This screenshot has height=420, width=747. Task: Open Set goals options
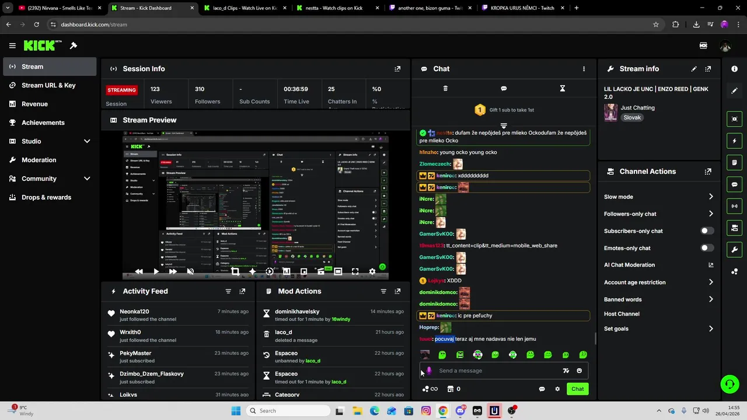point(658,328)
